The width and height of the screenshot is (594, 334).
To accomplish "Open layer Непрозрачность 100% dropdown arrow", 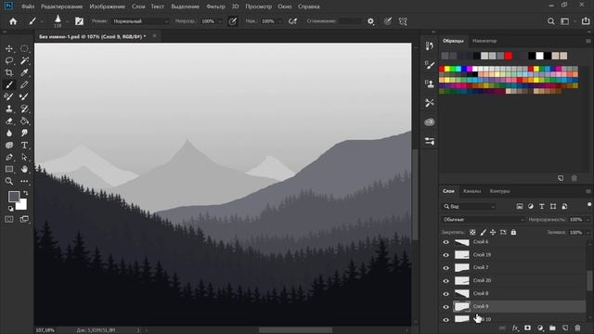I will 588,220.
